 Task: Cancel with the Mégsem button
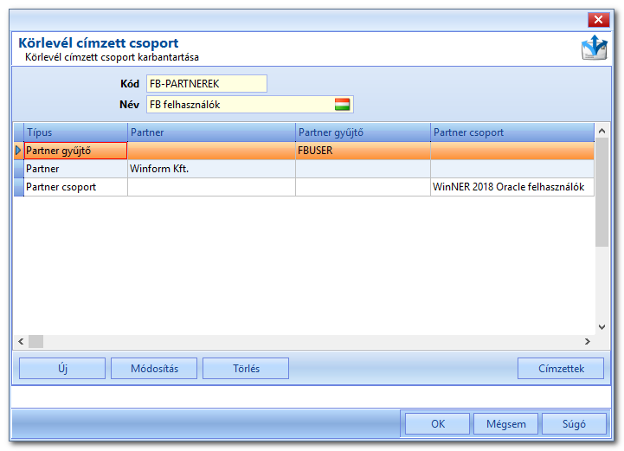[x=505, y=423]
